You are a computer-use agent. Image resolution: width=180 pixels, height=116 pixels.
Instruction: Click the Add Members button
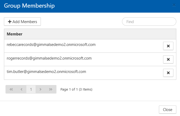tap(22, 22)
